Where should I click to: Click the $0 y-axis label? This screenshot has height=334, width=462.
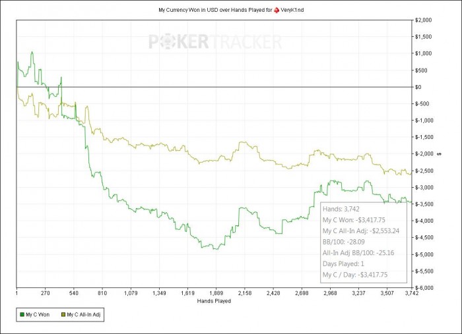coord(418,87)
